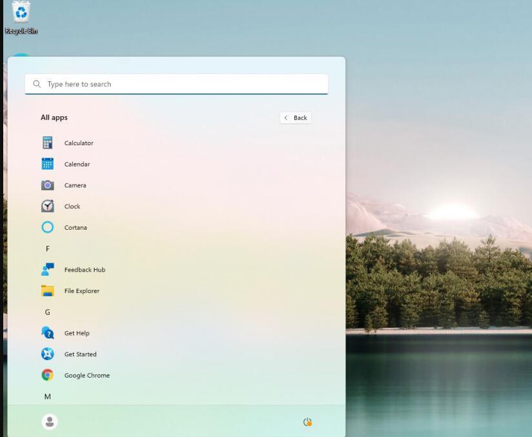Viewport: 532px width, 437px height.
Task: Click the Get Help text label
Action: 77,333
